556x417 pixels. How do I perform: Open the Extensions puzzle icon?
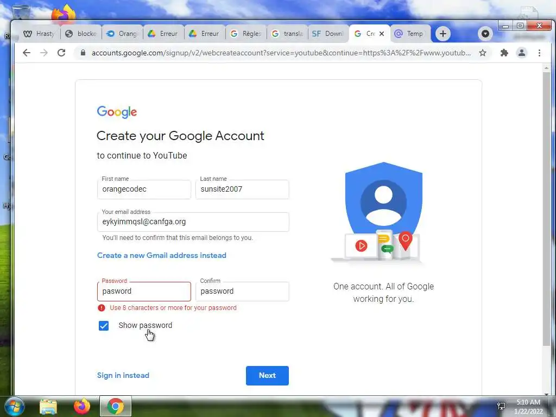pos(504,53)
